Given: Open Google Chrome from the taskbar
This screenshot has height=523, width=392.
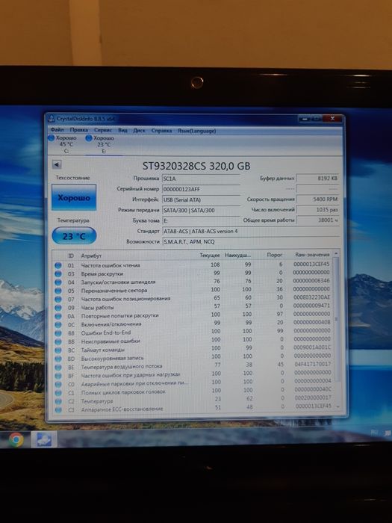Looking at the screenshot, I should [x=16, y=439].
